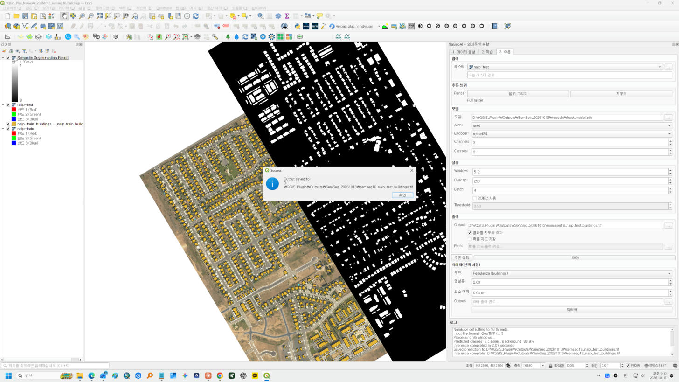Click the Zoom In magnifier tool

coord(82,16)
